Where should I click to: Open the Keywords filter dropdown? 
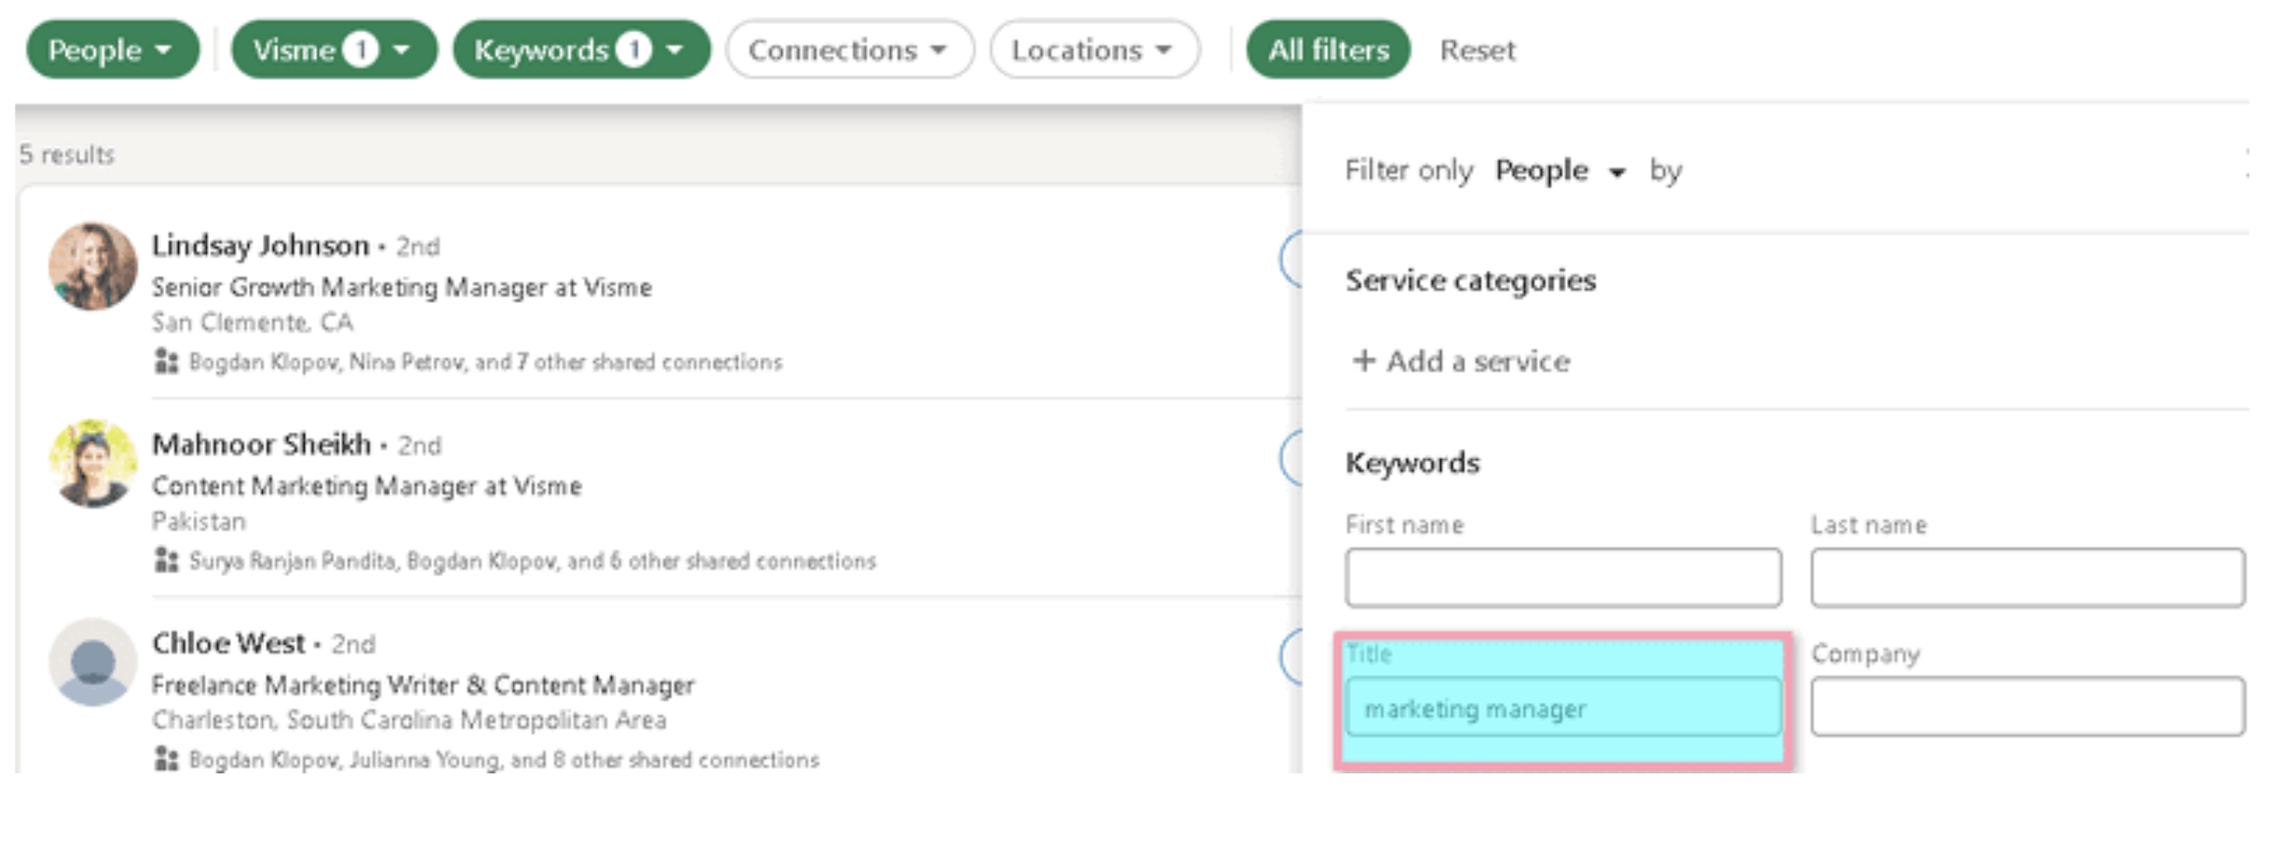[582, 50]
